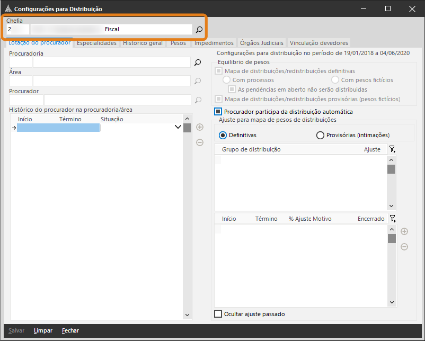Select Provisórias (intimações) radio option
425x341 pixels.
tap(320, 136)
